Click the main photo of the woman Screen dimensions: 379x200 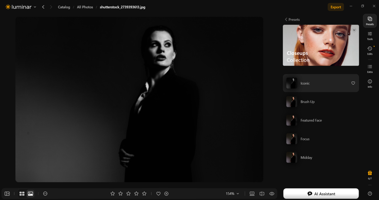139,100
